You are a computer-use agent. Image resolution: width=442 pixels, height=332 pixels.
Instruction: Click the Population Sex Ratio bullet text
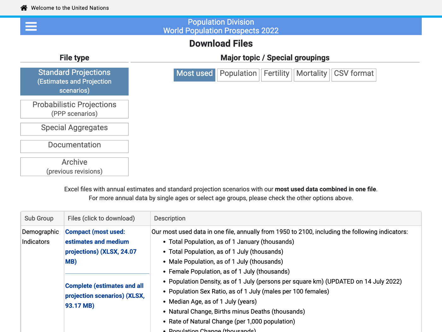click(x=249, y=292)
